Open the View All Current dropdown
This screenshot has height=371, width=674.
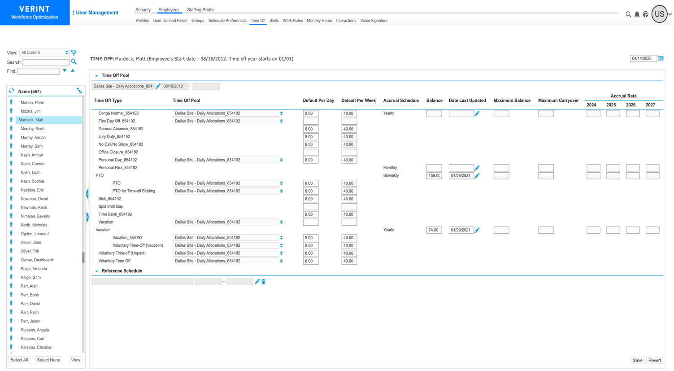[44, 52]
